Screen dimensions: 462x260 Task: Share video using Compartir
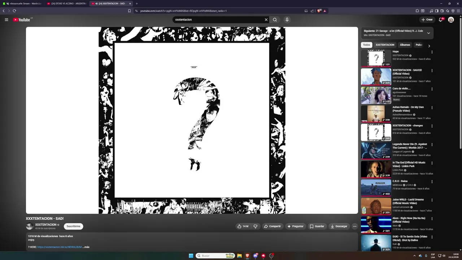pyautogui.click(x=272, y=226)
